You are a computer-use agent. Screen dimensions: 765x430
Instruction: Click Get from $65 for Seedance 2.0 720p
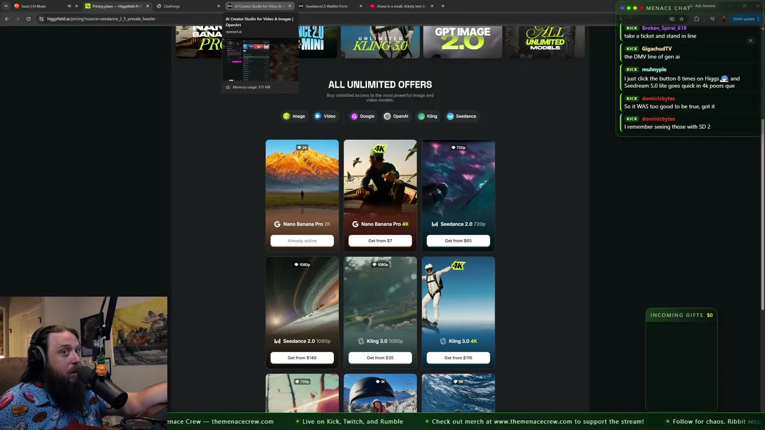(x=458, y=241)
